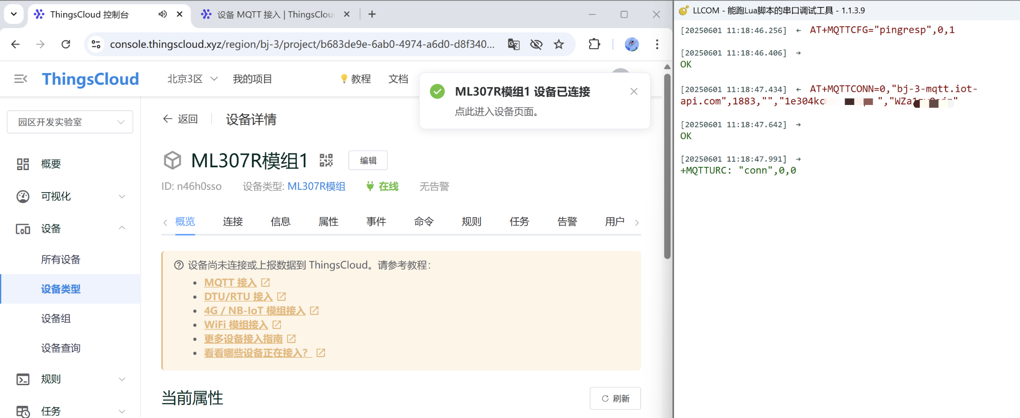Screen dimensions: 1020x418
Task: Select the 概览 tab
Action: pos(185,222)
